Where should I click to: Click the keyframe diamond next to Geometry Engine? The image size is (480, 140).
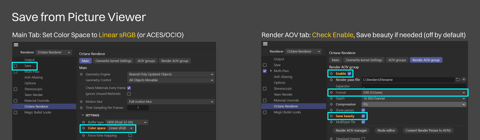(81, 74)
